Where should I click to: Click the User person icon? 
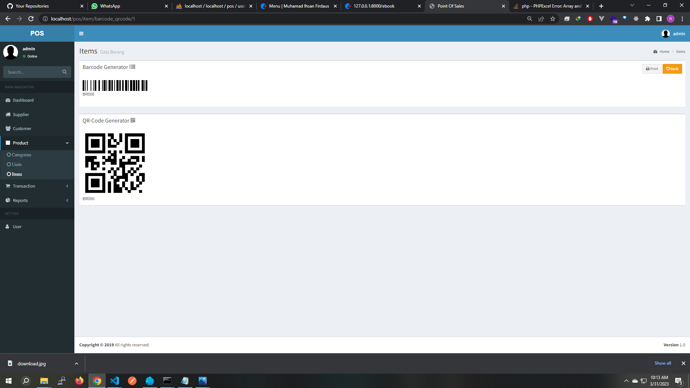[7, 227]
